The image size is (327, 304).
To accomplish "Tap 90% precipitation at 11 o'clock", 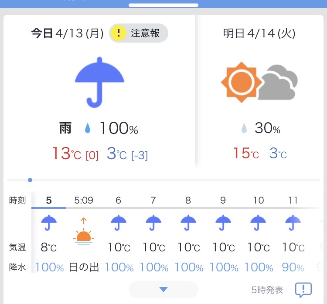I will pos(293,267).
